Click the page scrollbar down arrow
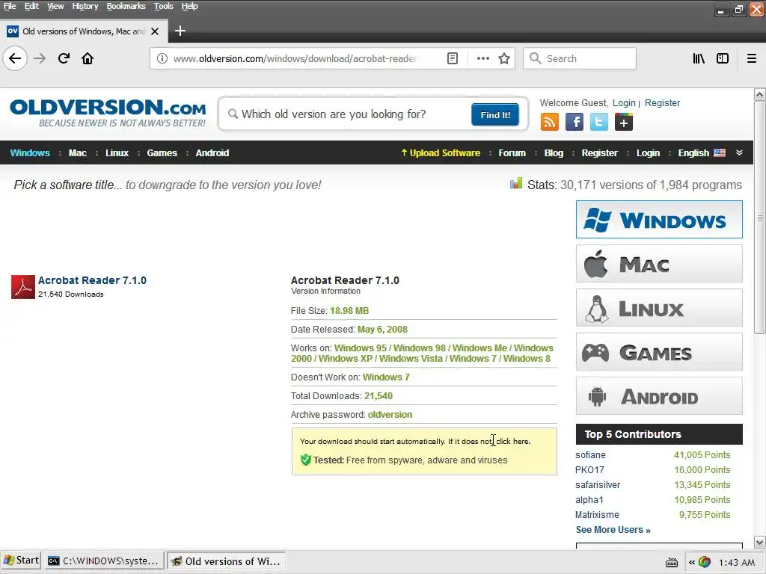Screen dimensions: 766x574 pyautogui.click(x=759, y=542)
